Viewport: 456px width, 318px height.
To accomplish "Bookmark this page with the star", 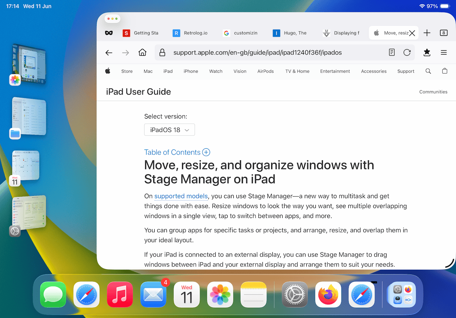I will pyautogui.click(x=427, y=52).
